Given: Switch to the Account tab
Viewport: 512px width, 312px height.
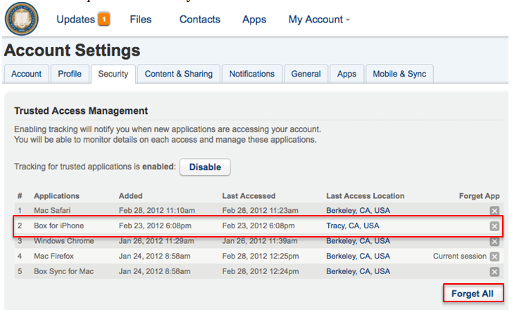Looking at the screenshot, I should (27, 74).
